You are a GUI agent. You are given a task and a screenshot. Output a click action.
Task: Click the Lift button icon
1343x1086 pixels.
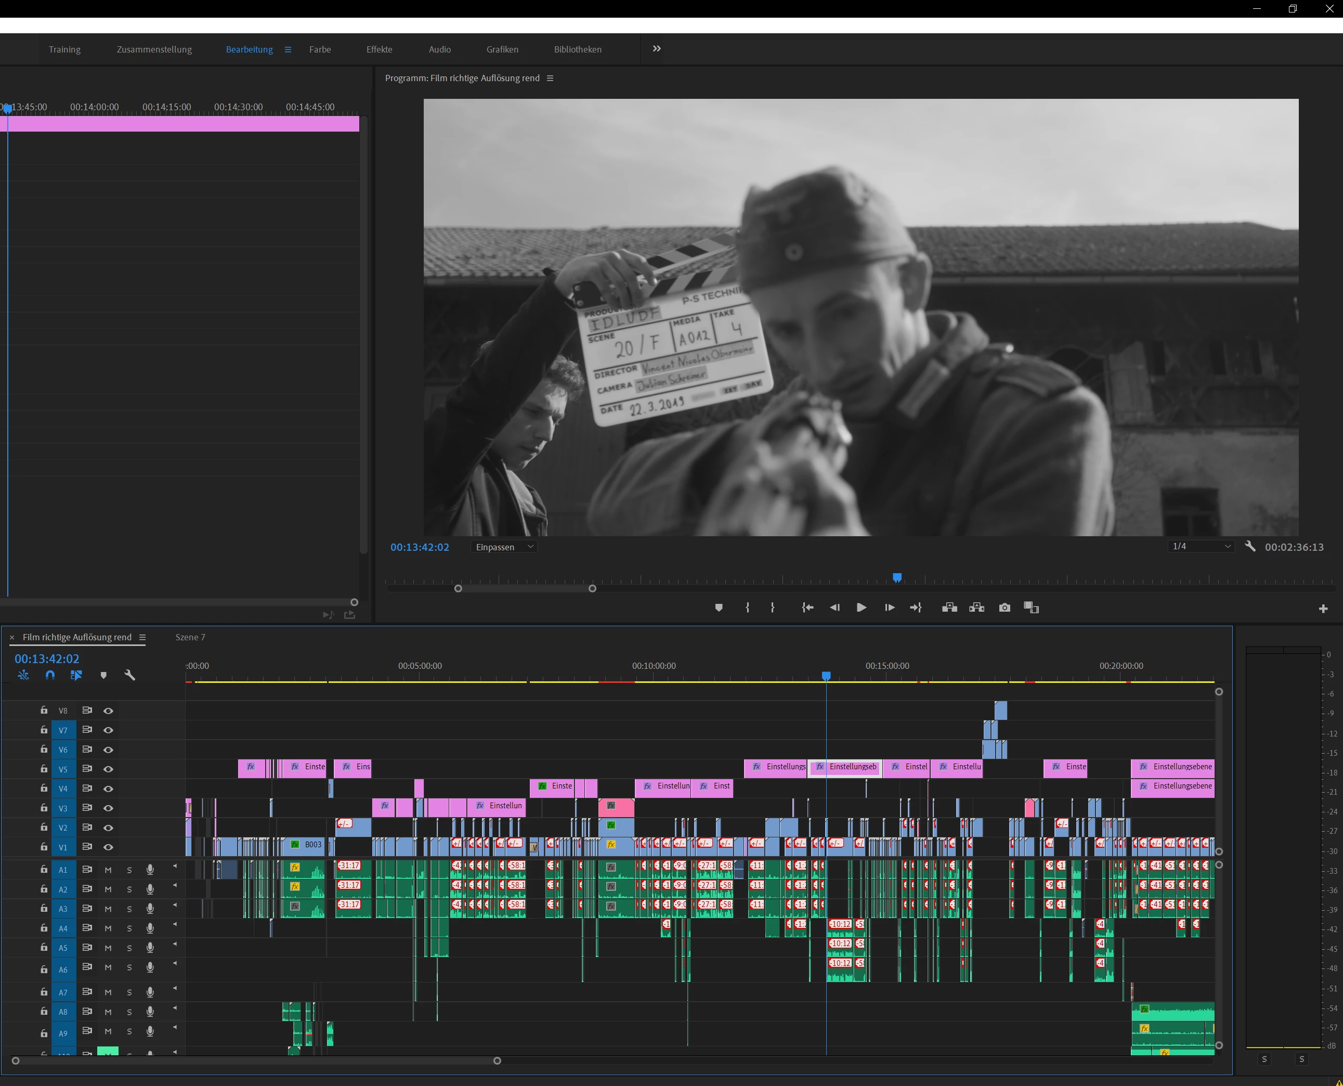(949, 607)
